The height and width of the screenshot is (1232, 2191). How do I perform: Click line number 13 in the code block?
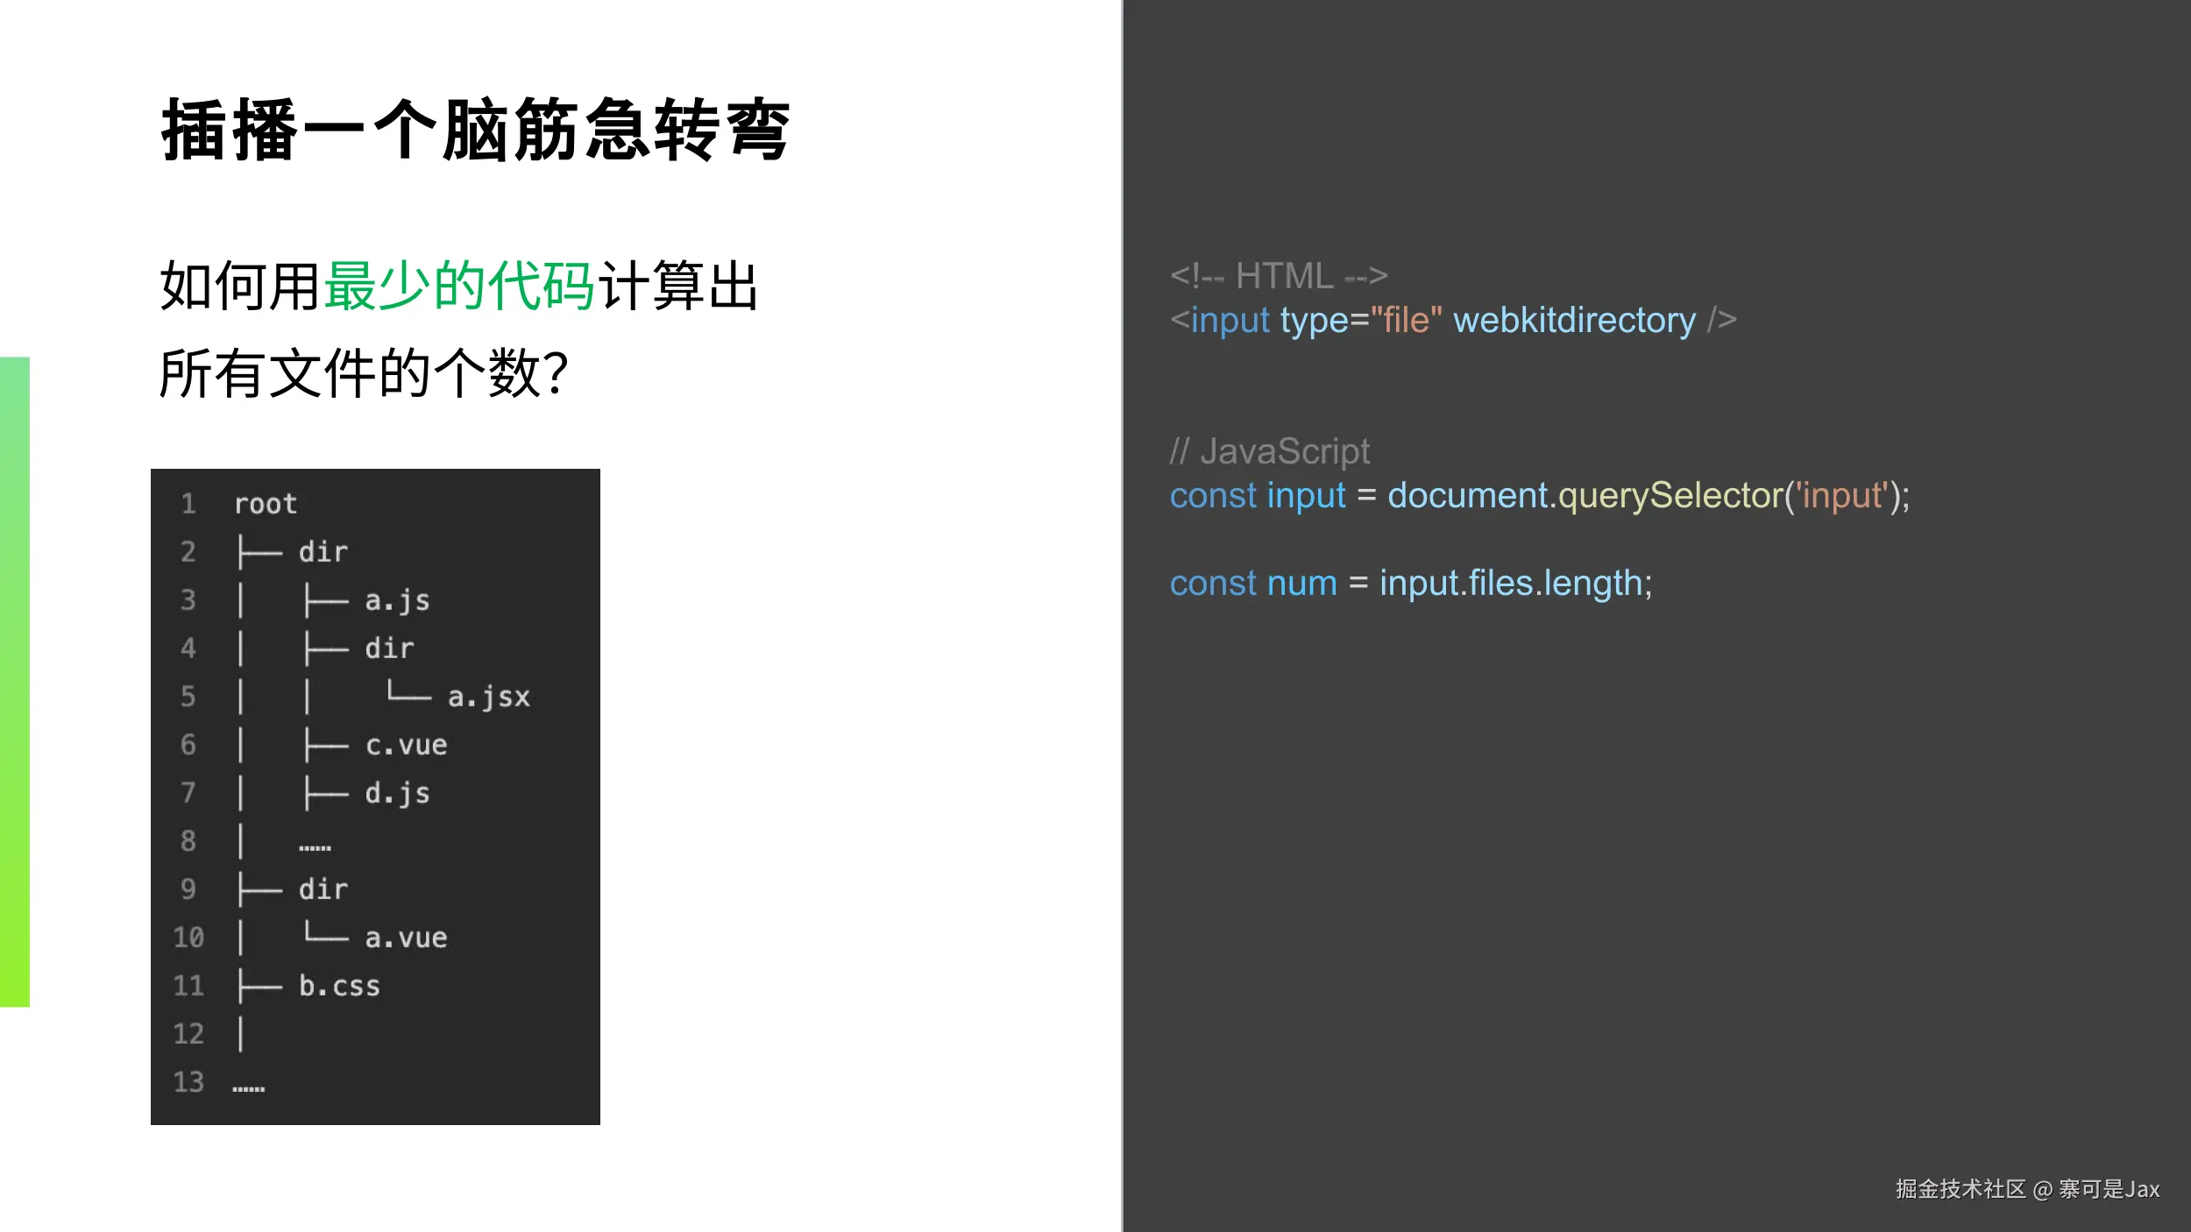pyautogui.click(x=188, y=1082)
